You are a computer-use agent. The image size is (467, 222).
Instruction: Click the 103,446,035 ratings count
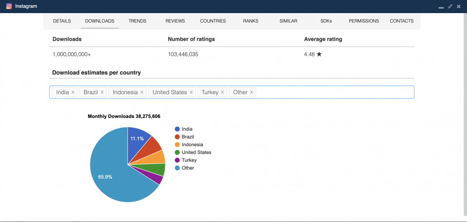[x=183, y=54]
